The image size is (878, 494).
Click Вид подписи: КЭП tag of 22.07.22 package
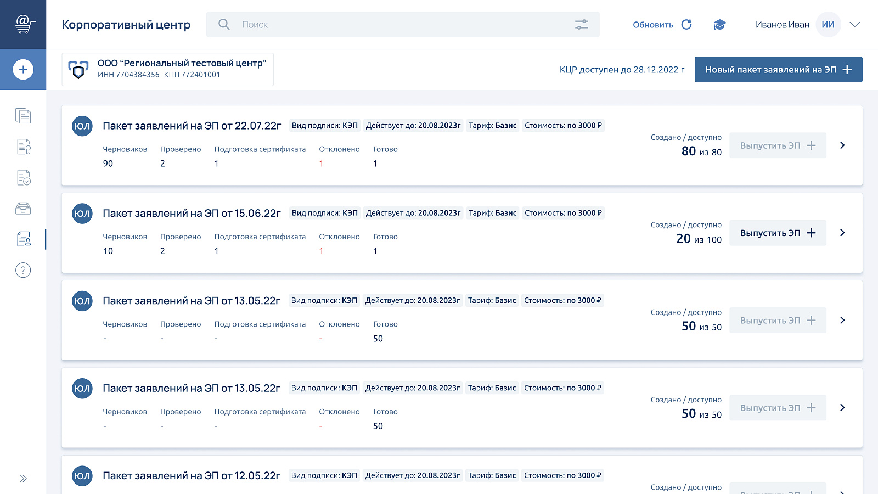325,126
